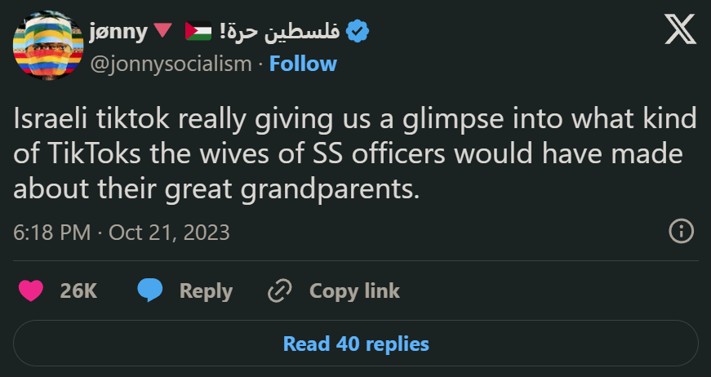Image resolution: width=711 pixels, height=377 pixels.
Task: Open the @jonnysocialism handle link
Action: pyautogui.click(x=170, y=64)
